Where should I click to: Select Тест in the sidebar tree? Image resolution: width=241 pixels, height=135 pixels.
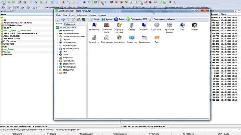(65, 73)
